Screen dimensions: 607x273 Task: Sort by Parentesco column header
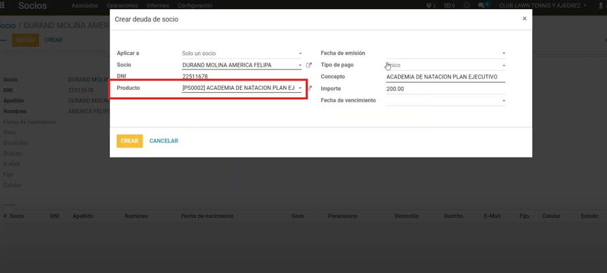[x=342, y=216]
